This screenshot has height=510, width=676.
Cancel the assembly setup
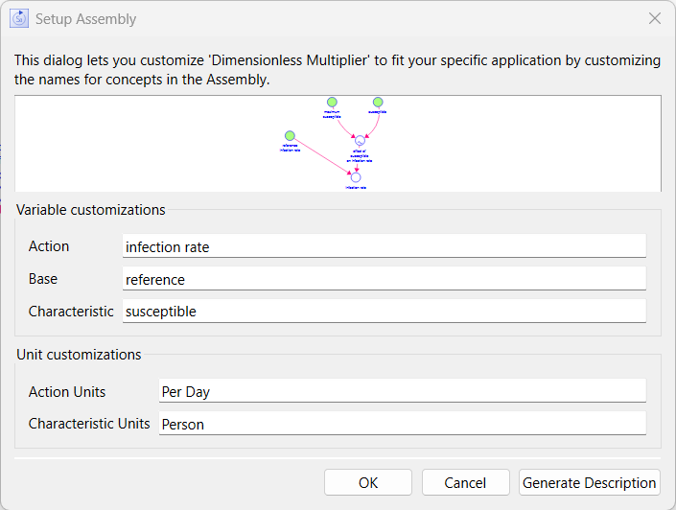pyautogui.click(x=465, y=482)
